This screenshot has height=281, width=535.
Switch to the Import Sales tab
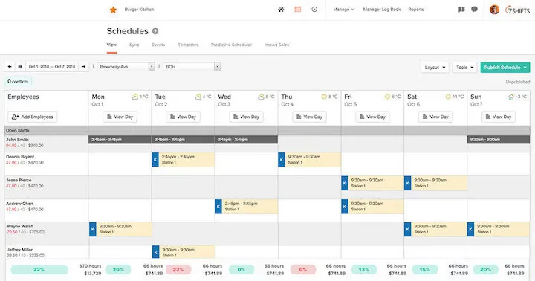click(x=276, y=45)
